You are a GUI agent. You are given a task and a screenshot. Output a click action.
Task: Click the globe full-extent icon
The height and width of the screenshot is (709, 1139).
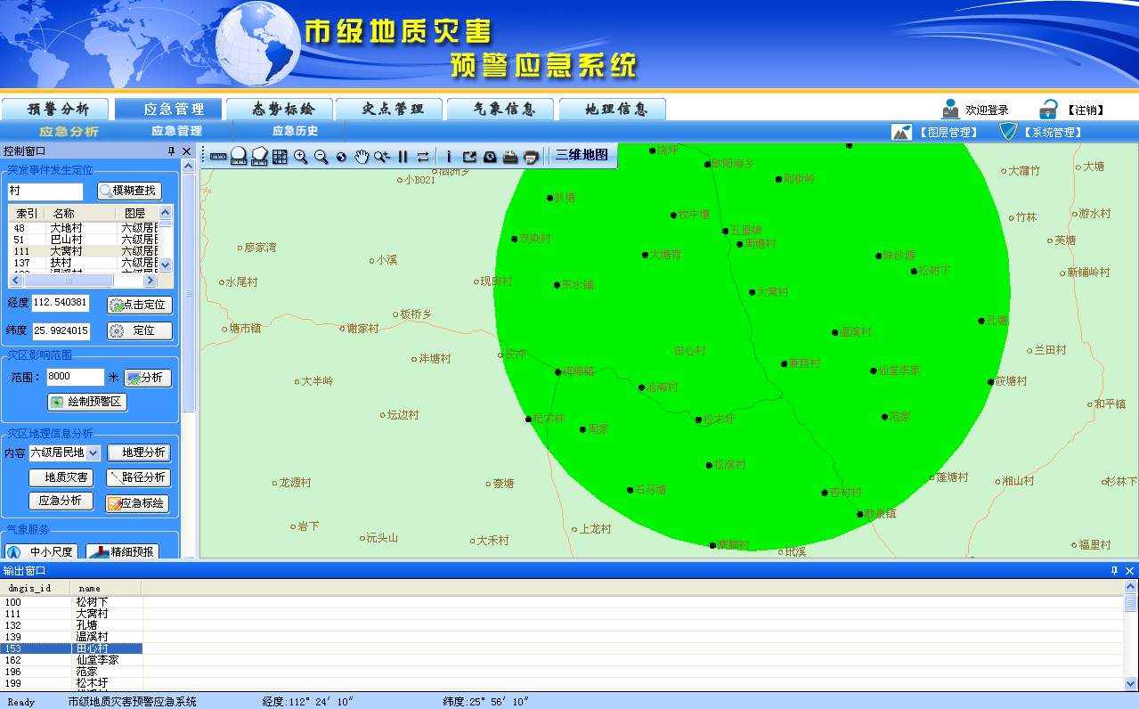(x=341, y=157)
